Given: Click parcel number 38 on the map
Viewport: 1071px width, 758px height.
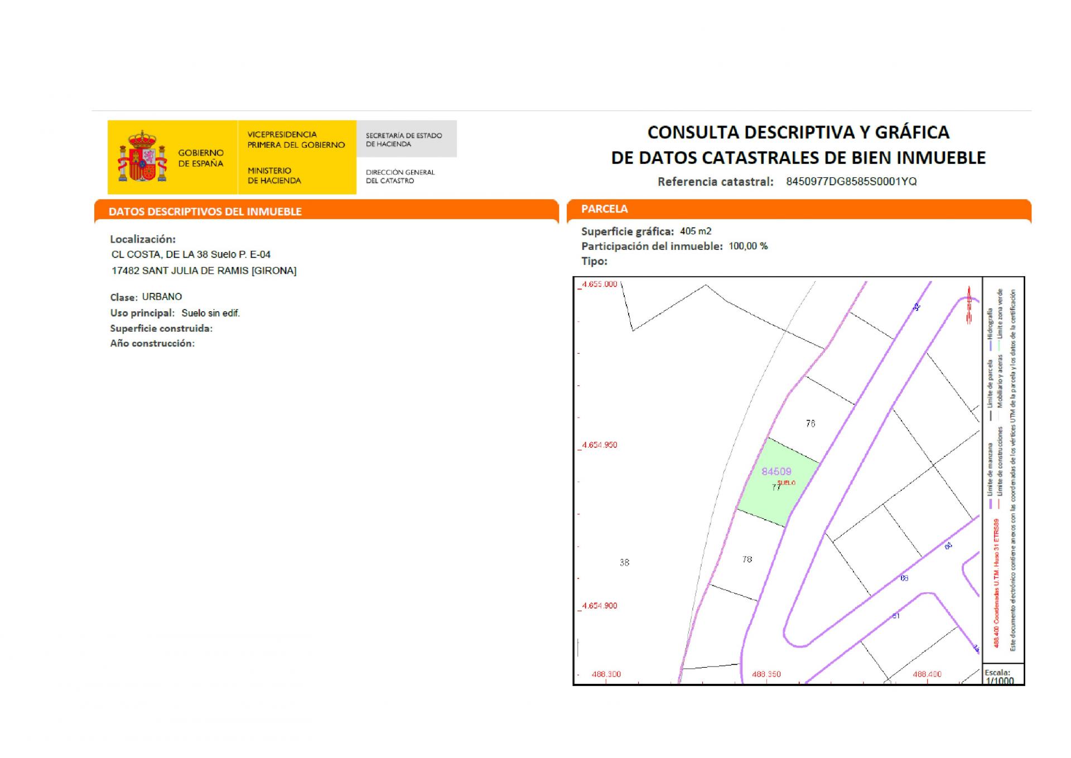Looking at the screenshot, I should 624,562.
